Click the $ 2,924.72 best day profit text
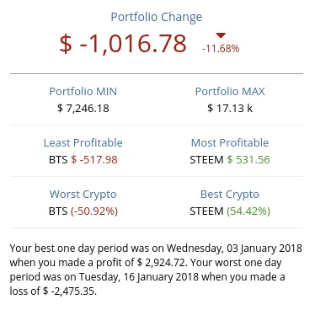 [162, 263]
